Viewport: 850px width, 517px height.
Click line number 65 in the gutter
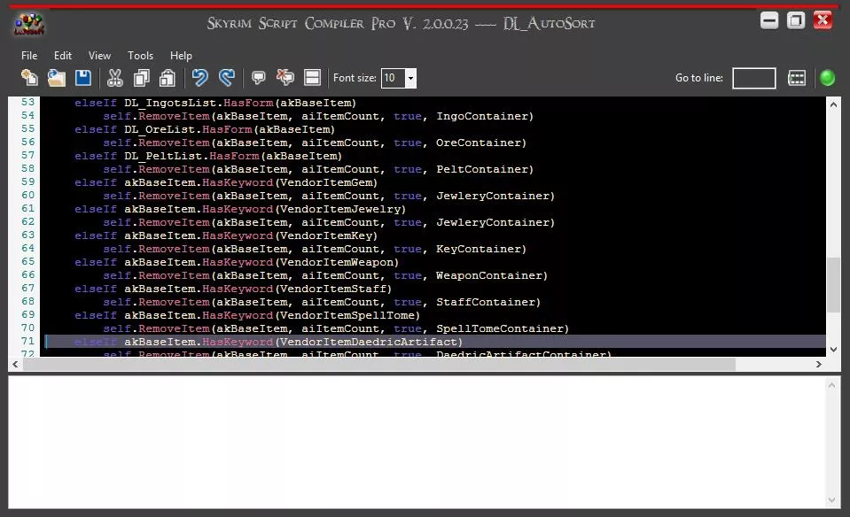pos(27,261)
